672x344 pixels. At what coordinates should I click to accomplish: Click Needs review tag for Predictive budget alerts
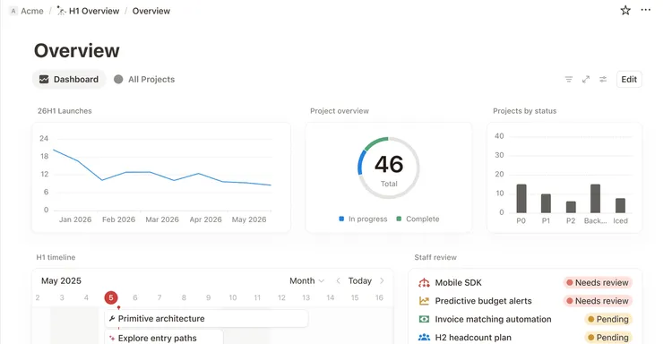[598, 301]
